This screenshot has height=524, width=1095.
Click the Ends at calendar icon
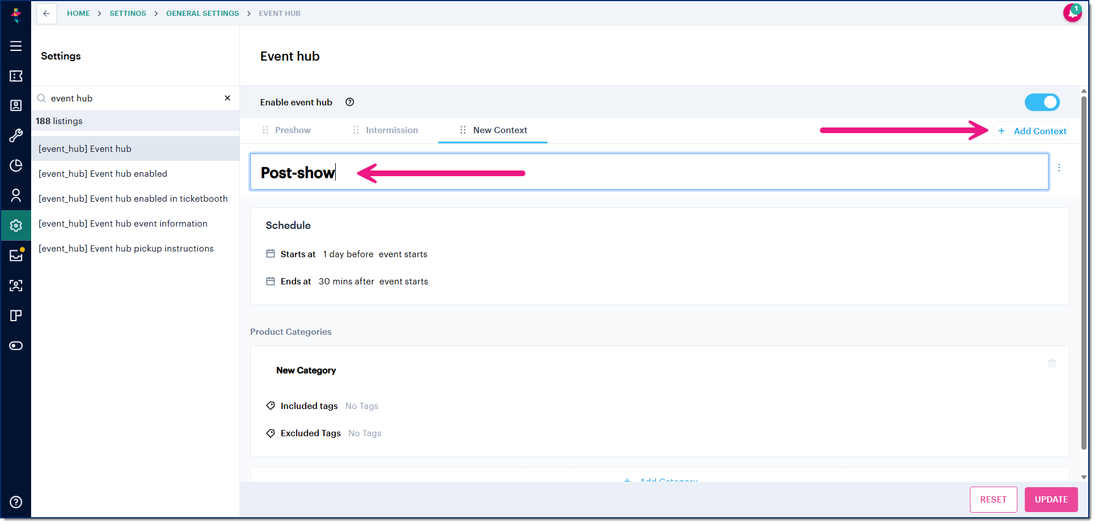tap(271, 281)
